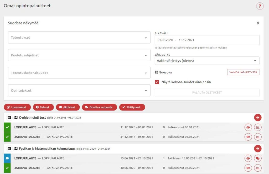
Task: Toggle the Päättyneet filter chip
Action: (x=132, y=107)
